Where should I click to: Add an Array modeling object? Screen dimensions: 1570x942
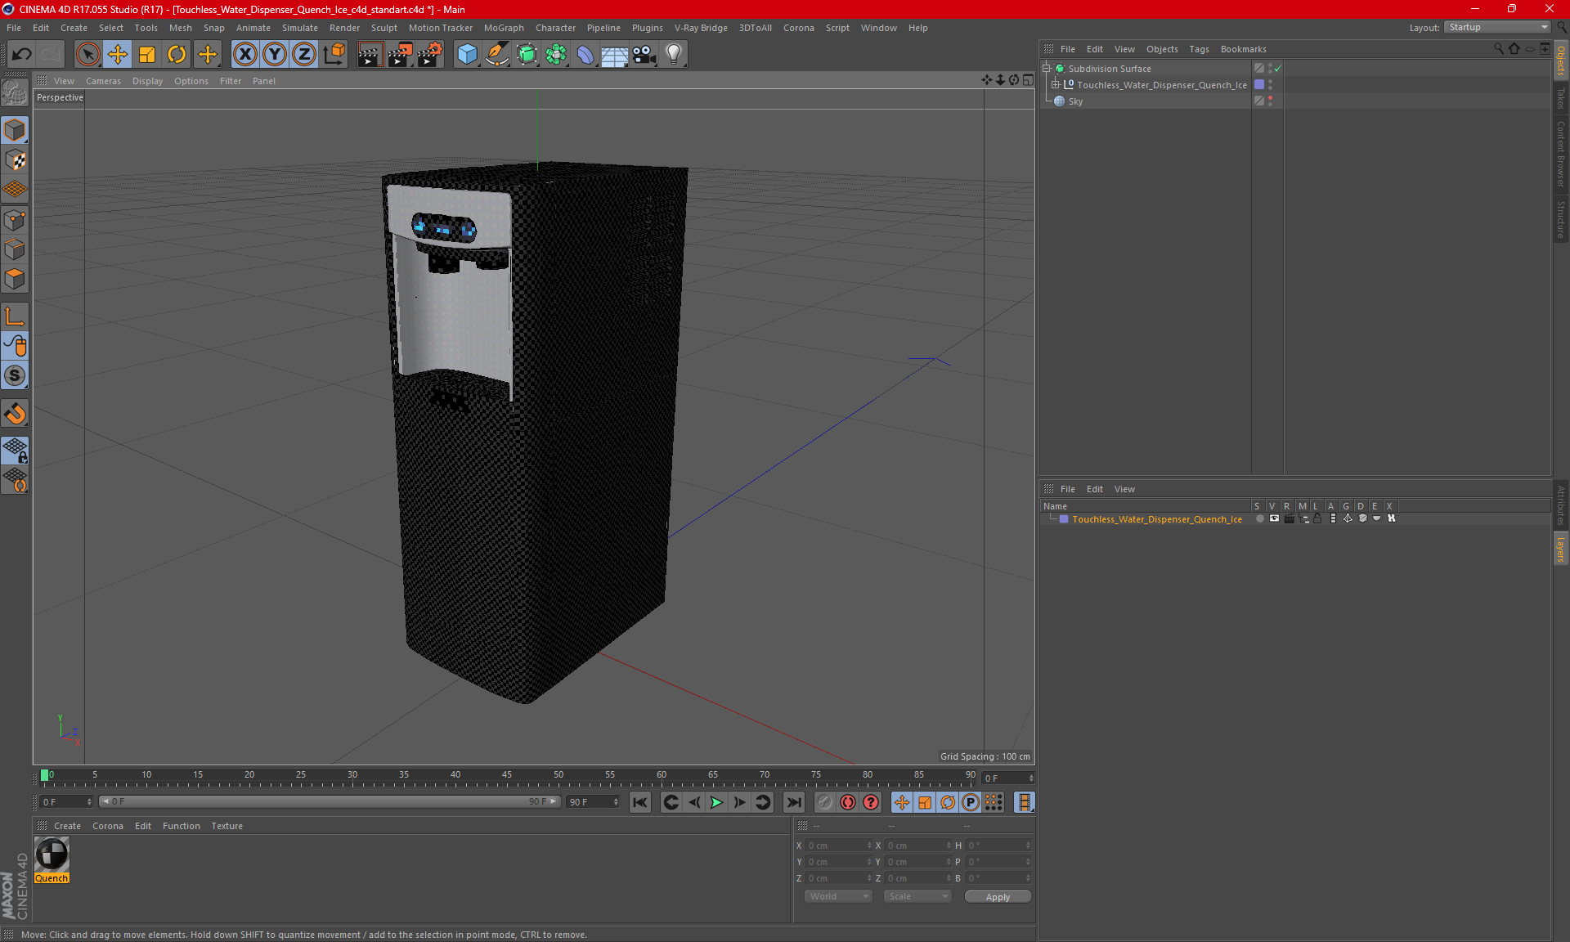tap(556, 54)
